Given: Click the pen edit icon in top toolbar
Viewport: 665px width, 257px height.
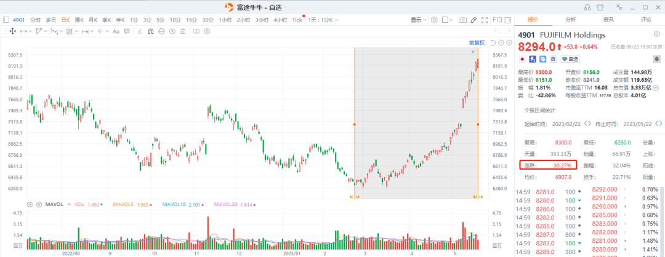Looking at the screenshot, I should click(x=474, y=20).
